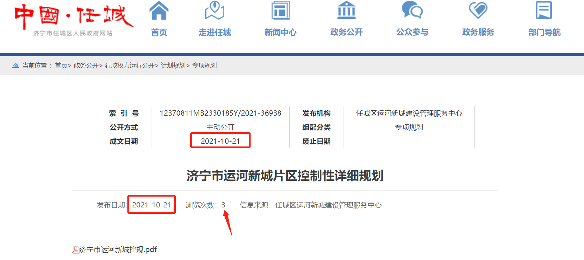Click the 计划规划 breadcrumb link
The height and width of the screenshot is (260, 584).
pos(173,66)
